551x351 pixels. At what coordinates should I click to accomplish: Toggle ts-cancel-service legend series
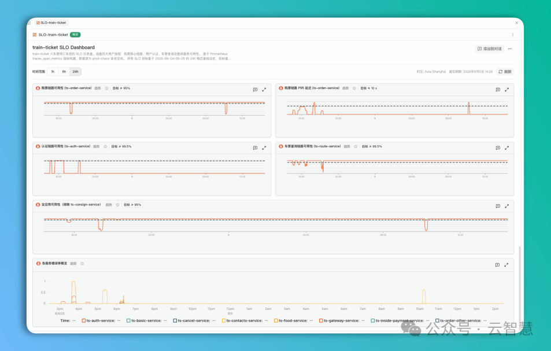[194, 320]
